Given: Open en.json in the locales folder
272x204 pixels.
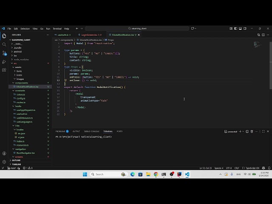Looking at the screenshot, I should pos(22,133).
